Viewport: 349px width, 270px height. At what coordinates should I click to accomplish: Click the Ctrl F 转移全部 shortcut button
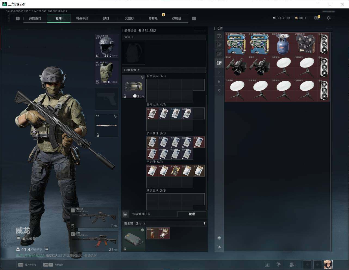[x=53, y=265]
